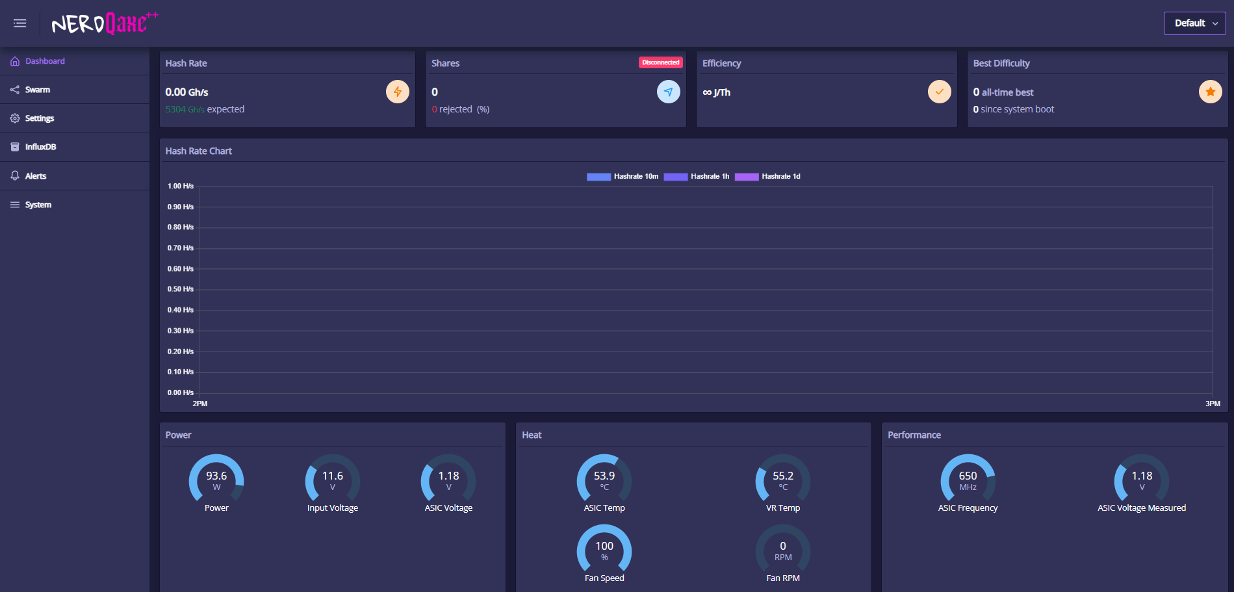Click the hamburger menu icon
Image resolution: width=1234 pixels, height=592 pixels.
coord(20,23)
